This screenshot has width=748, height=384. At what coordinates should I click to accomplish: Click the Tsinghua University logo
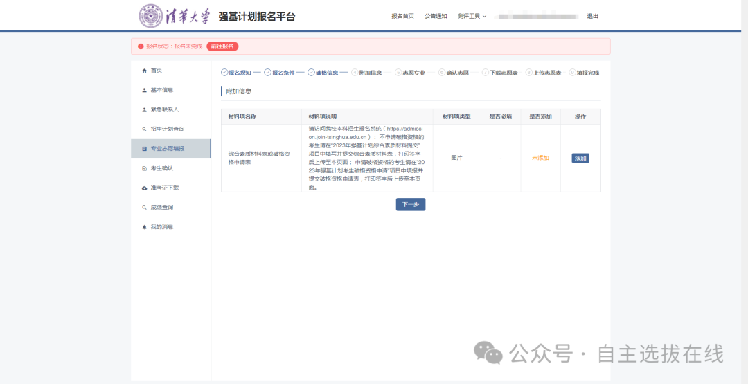174,16
